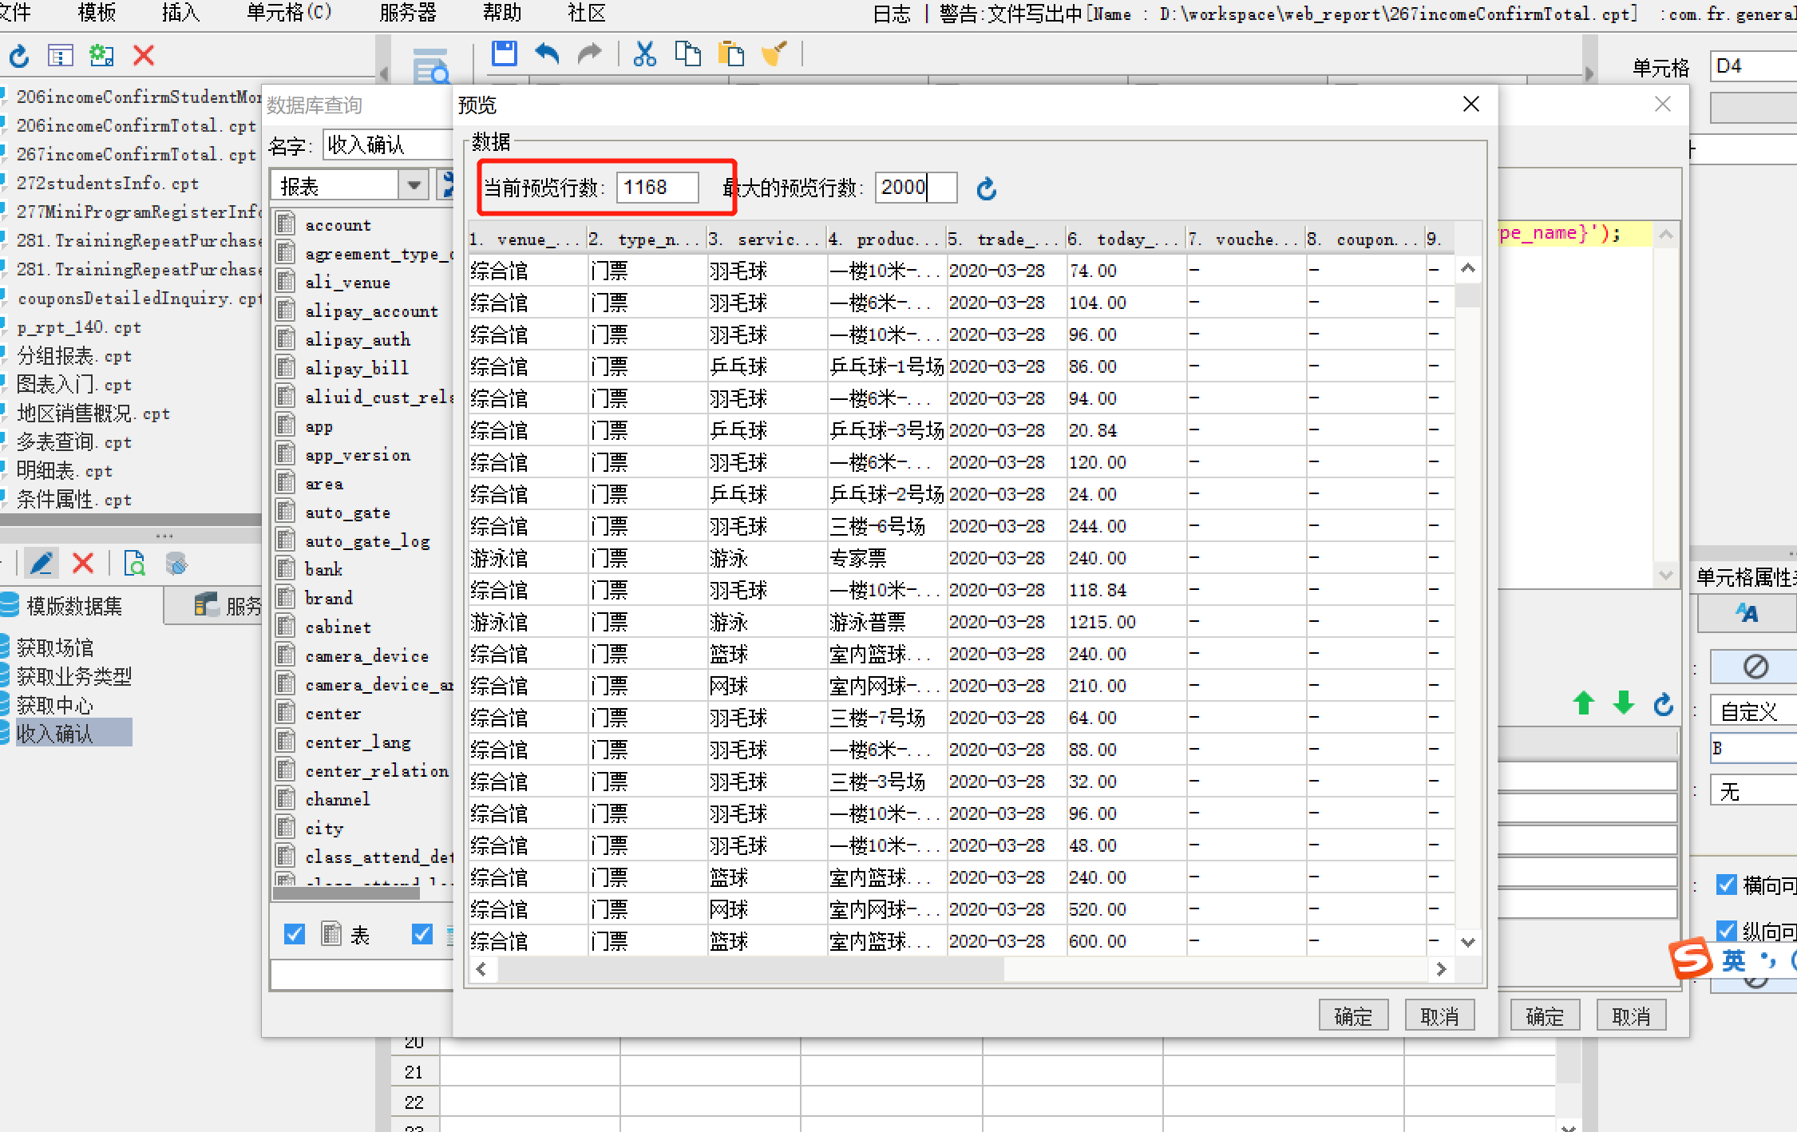Click the format brush icon

click(x=774, y=54)
